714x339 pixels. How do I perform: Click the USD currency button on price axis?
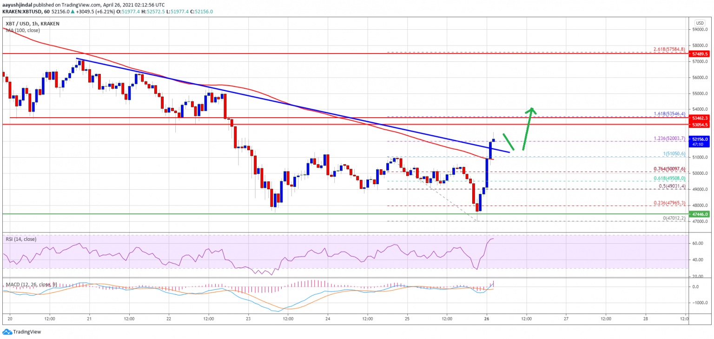(700, 22)
